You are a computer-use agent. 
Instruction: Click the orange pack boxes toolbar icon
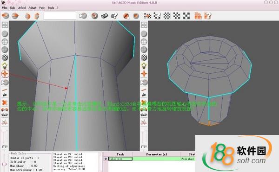point(198,16)
